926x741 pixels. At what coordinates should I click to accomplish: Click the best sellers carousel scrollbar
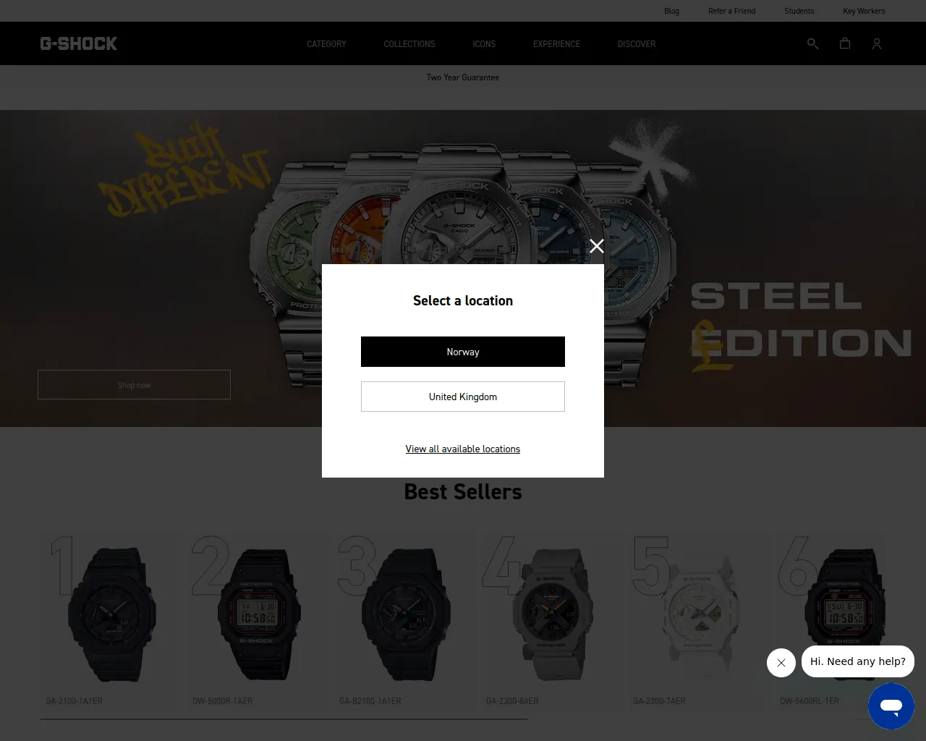[x=284, y=719]
